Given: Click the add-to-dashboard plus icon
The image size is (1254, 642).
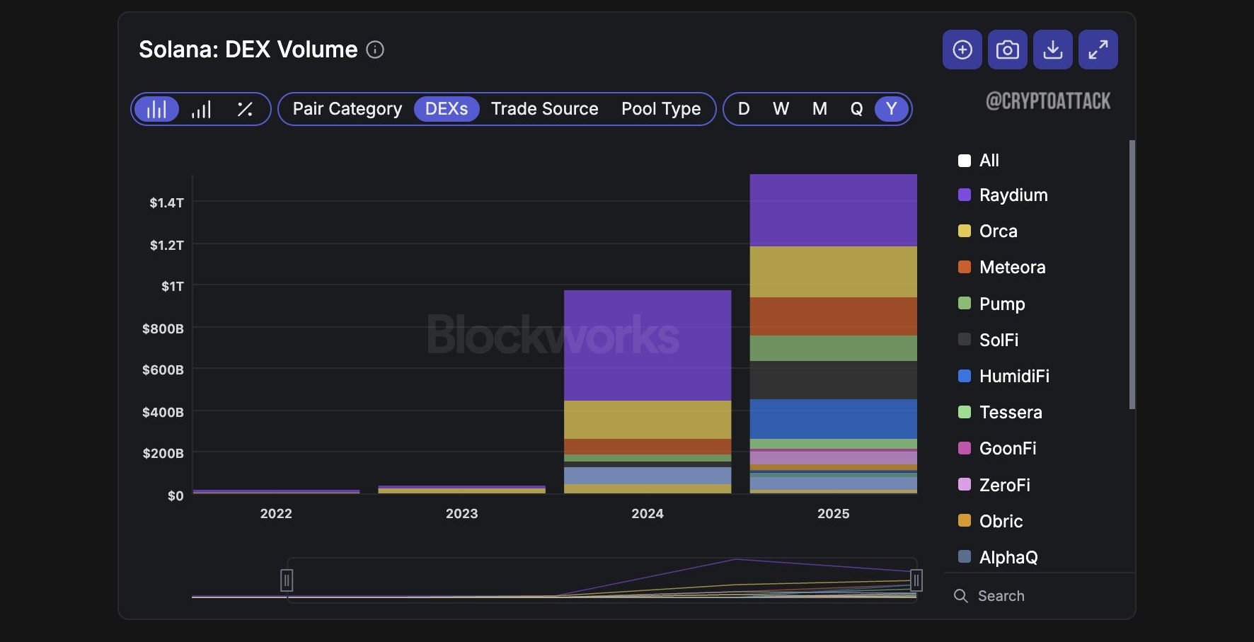Looking at the screenshot, I should 962,50.
